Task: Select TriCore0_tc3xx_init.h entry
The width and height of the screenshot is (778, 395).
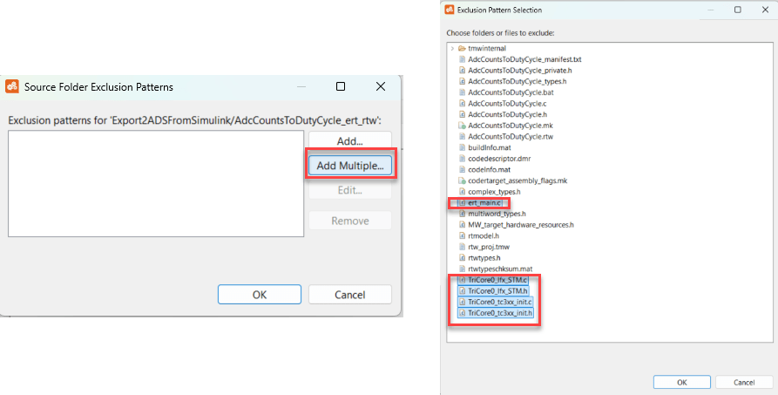Action: click(x=502, y=313)
